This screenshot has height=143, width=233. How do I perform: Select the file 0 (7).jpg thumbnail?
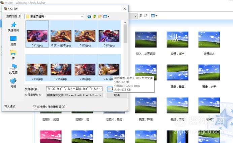click(x=109, y=69)
